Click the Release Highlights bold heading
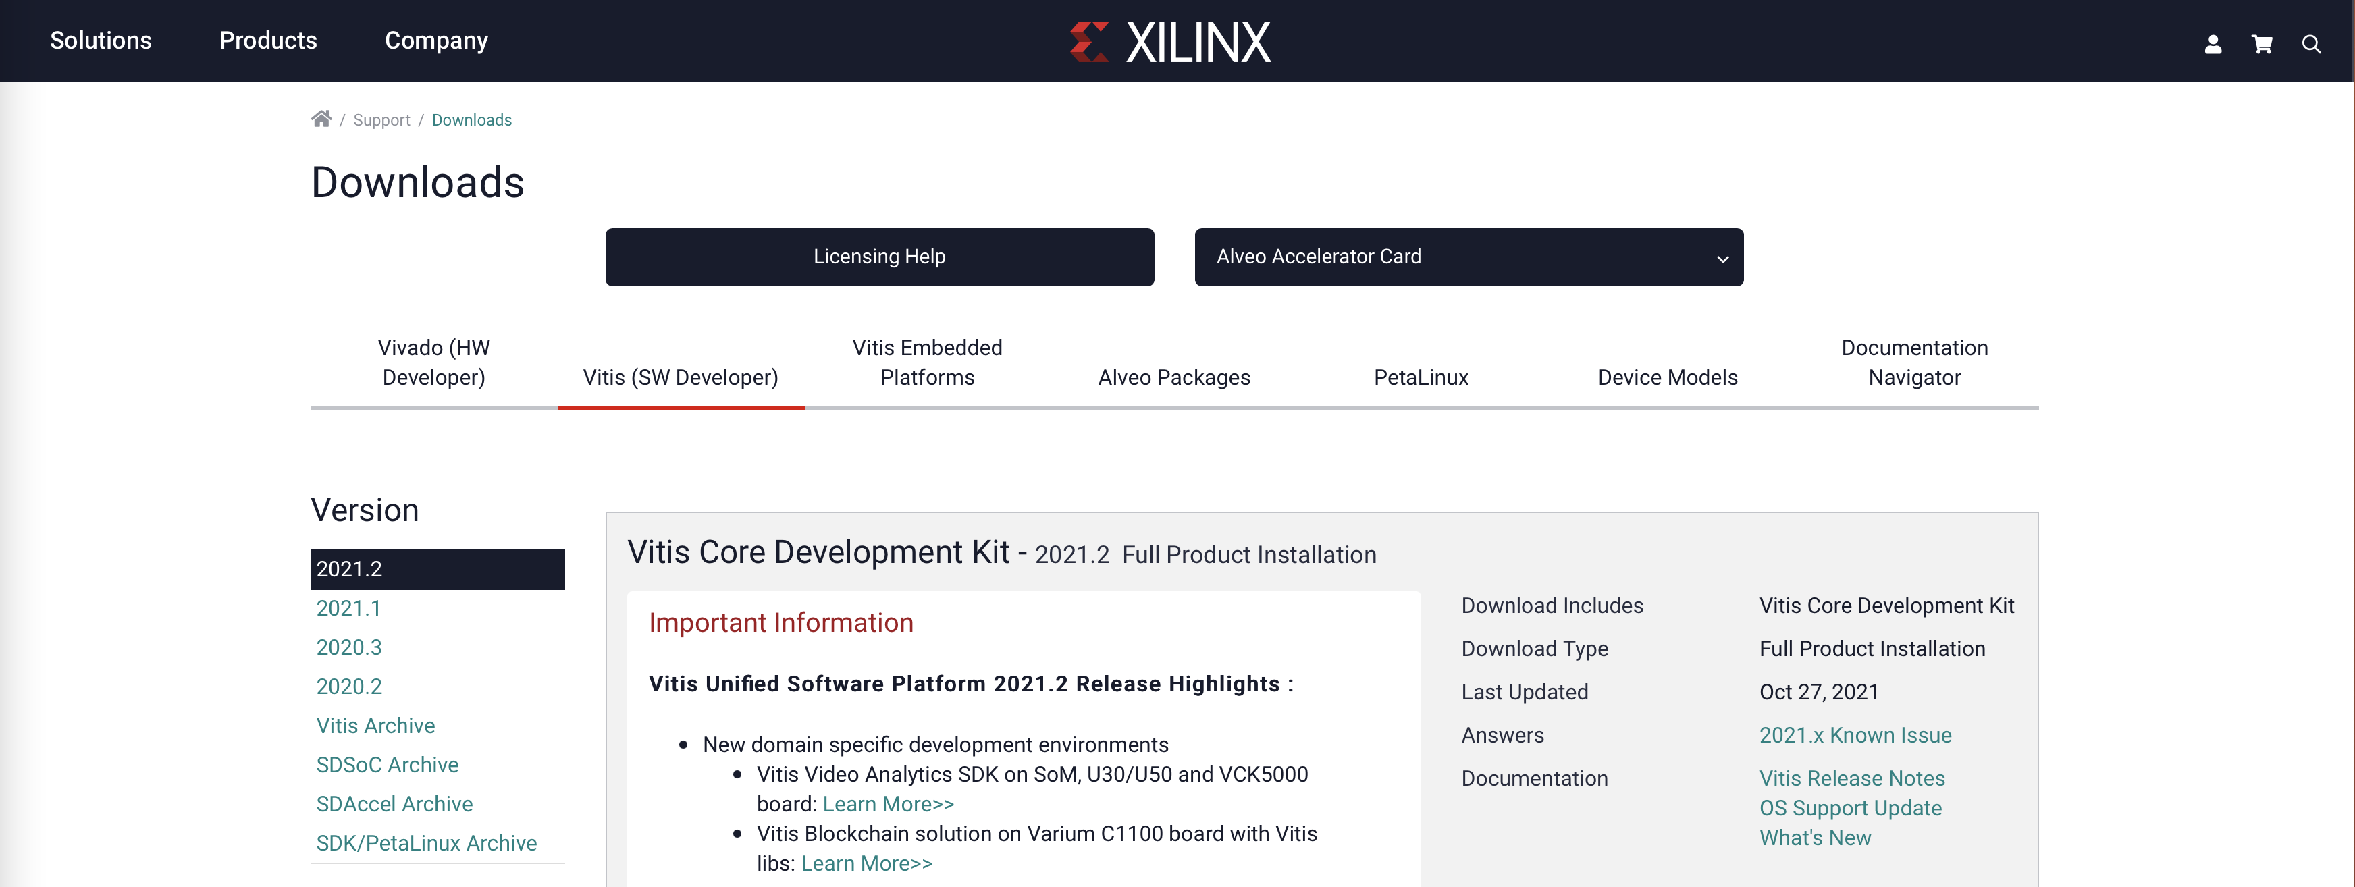This screenshot has height=887, width=2355. (971, 684)
